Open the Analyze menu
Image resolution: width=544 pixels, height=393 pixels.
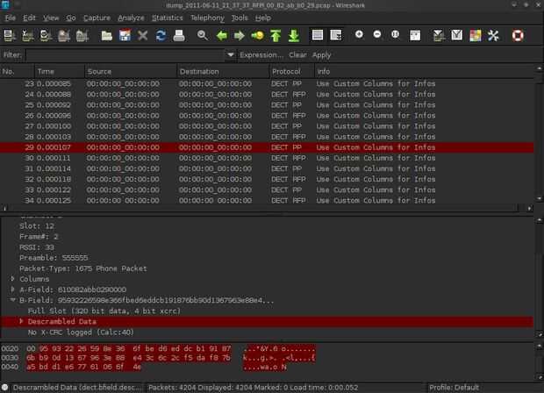tap(131, 18)
